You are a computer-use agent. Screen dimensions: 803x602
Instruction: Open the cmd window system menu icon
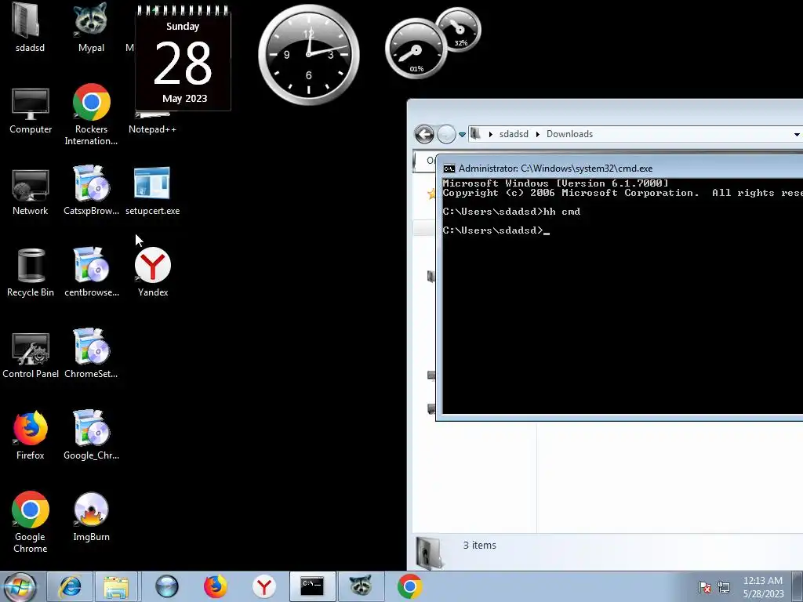point(449,169)
